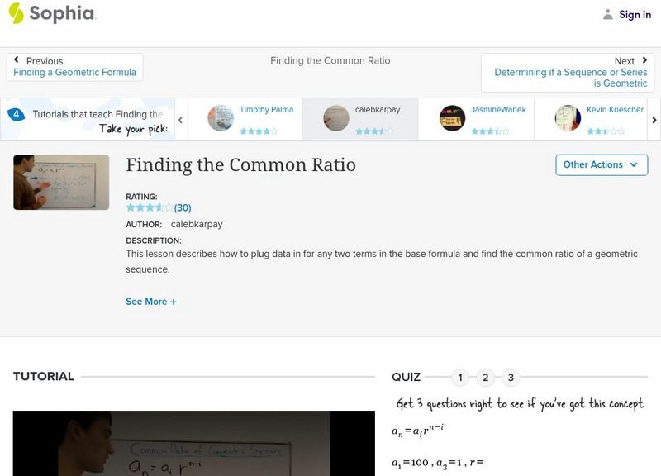
Task: Open the Other Actions dropdown
Action: pyautogui.click(x=601, y=164)
